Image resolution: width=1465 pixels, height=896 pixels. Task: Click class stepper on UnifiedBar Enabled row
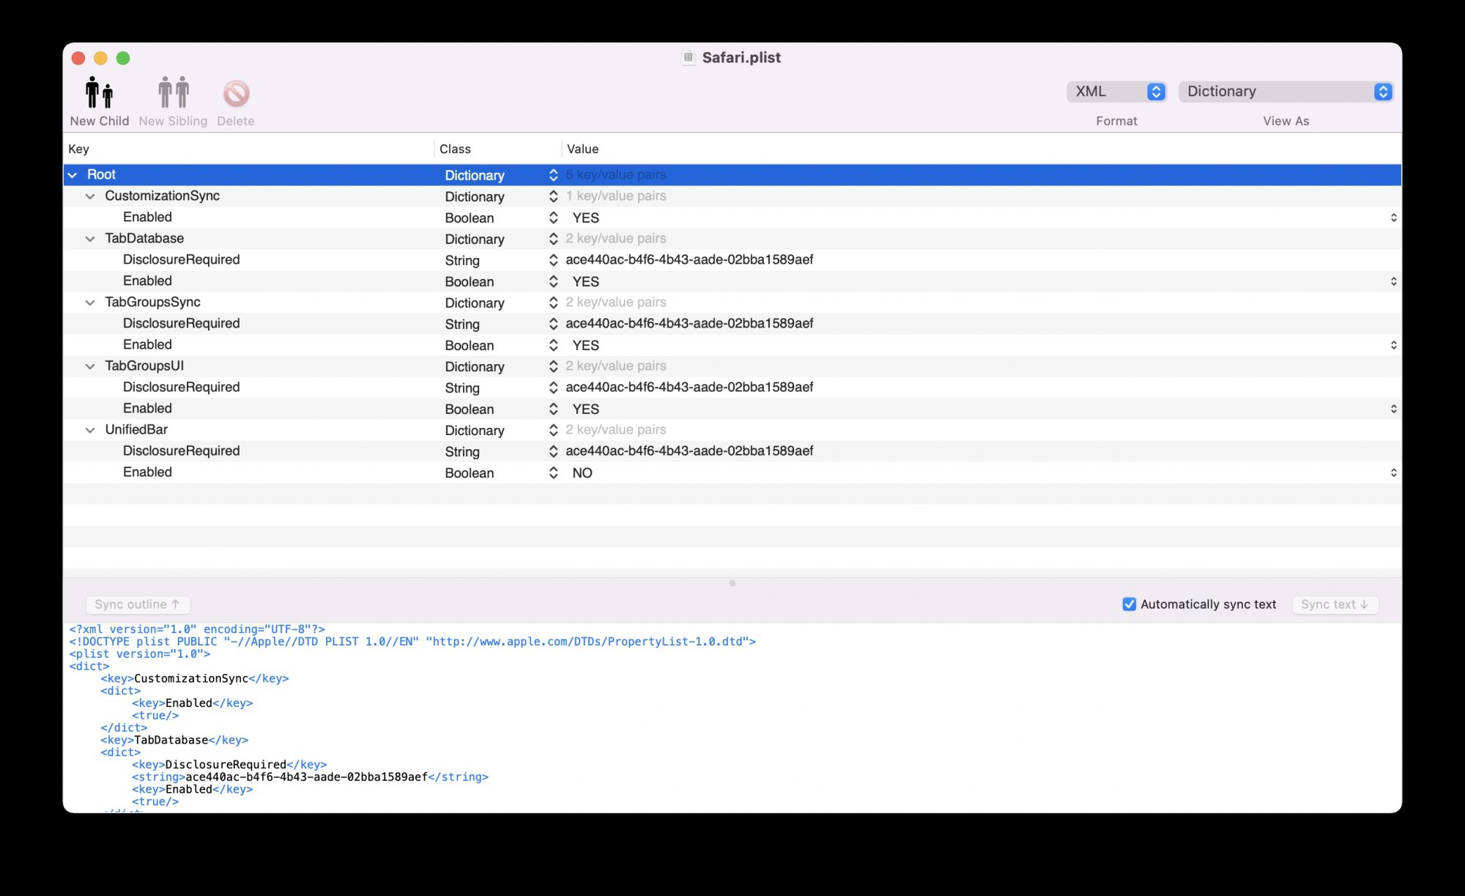click(553, 473)
